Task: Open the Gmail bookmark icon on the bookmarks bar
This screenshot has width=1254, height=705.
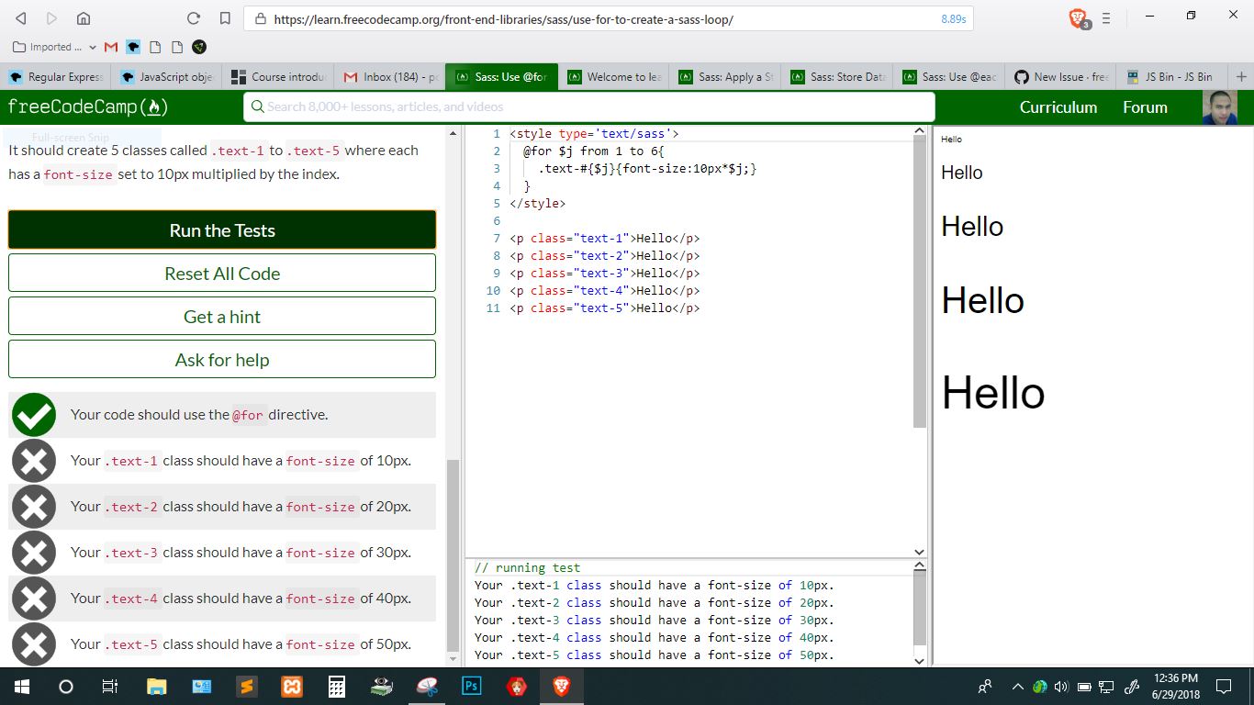Action: (x=110, y=46)
